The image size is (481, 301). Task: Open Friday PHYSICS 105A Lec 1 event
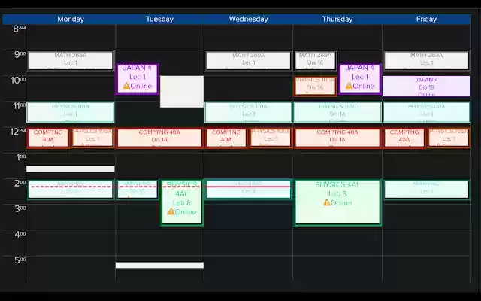click(449, 138)
